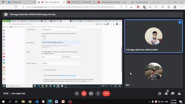Screen dimensions: 185x104
Task: Open the taskbar clock showing 1:32 PM
Action: coord(173,102)
